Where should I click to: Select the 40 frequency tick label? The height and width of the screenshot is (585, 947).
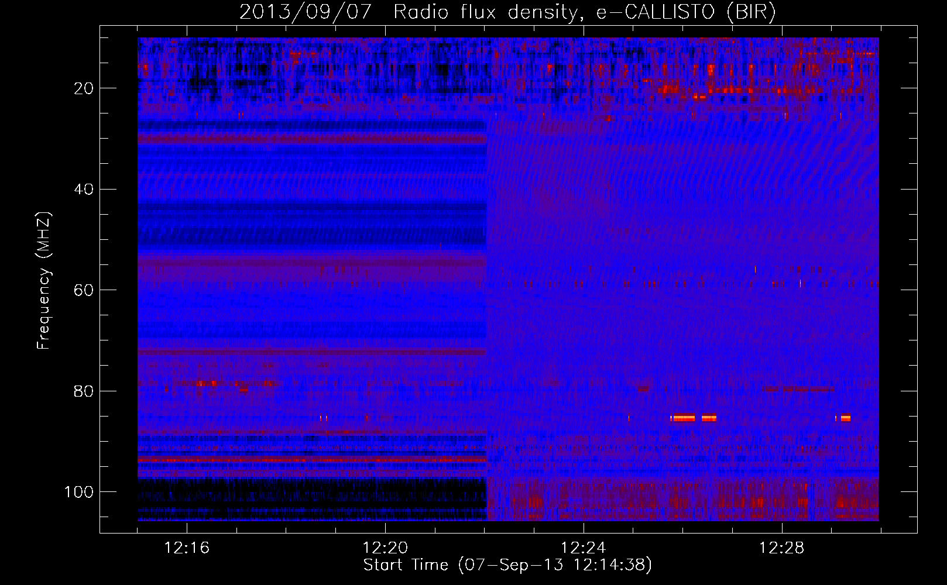tap(84, 190)
